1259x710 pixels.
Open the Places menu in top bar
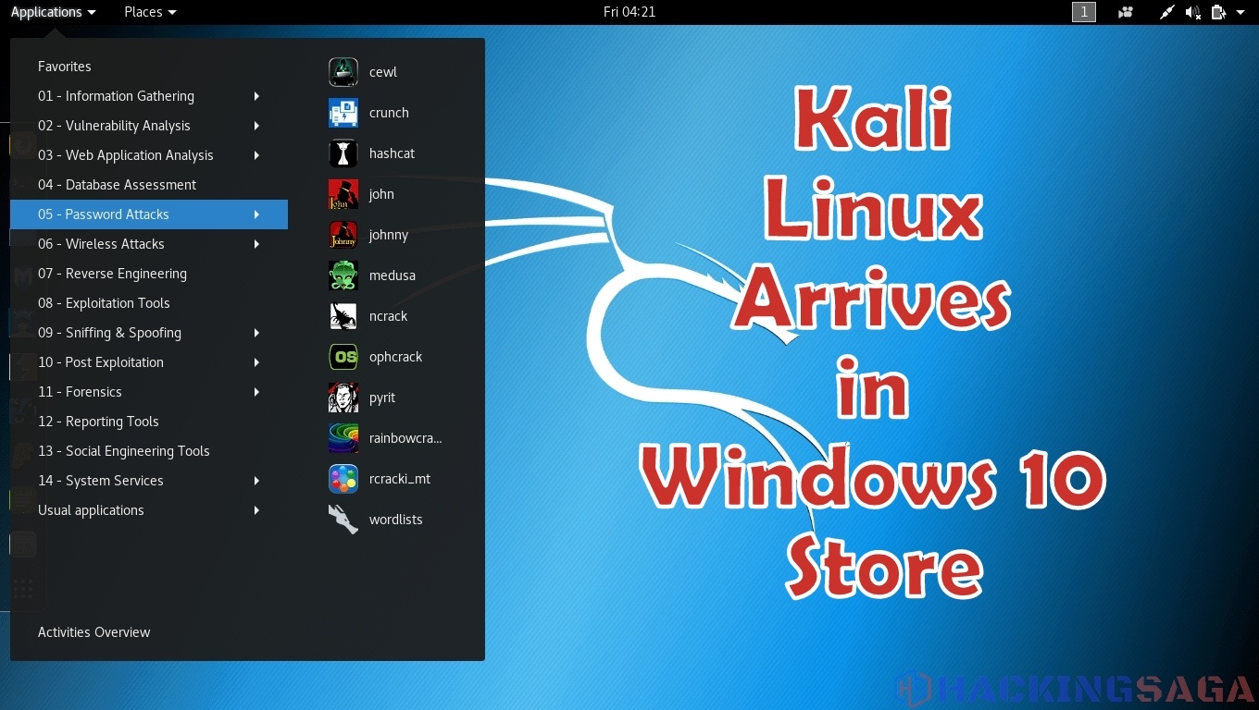(x=150, y=12)
